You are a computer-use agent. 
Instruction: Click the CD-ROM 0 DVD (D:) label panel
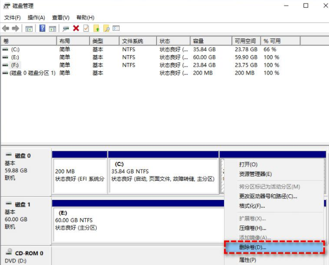coord(26,256)
